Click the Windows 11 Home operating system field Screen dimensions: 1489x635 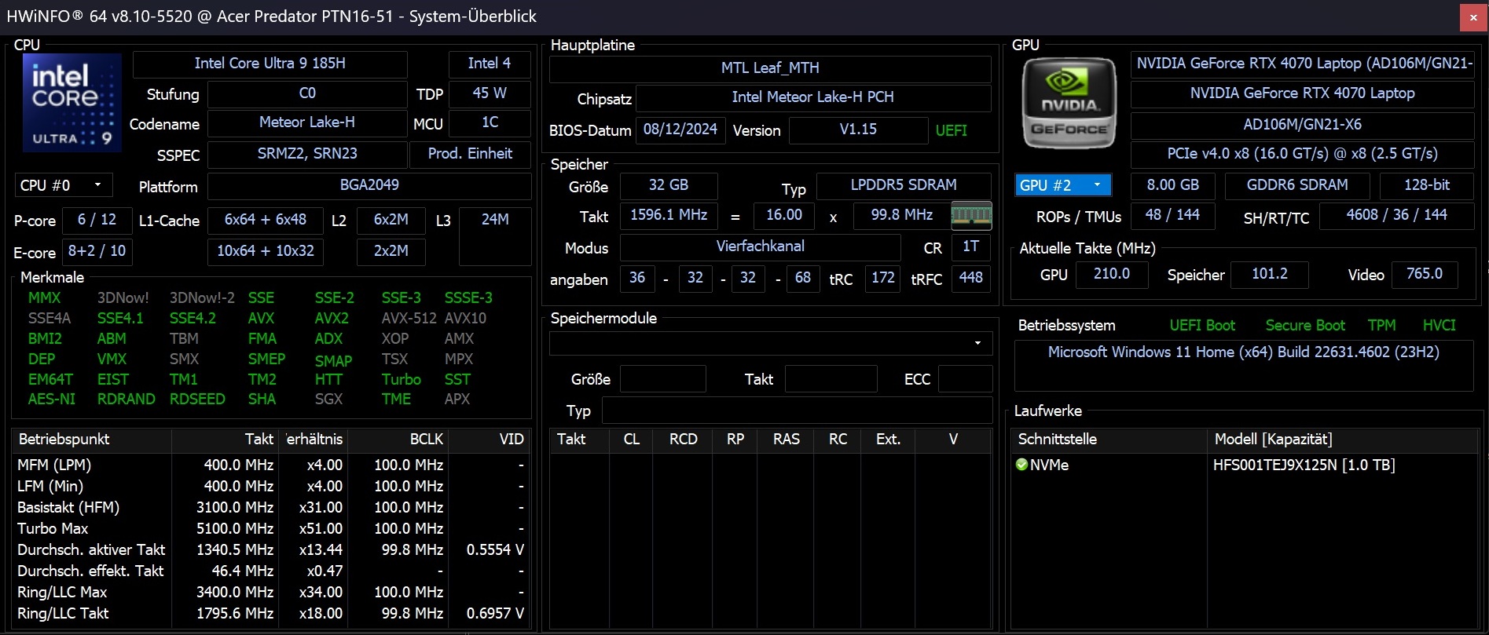click(x=1243, y=352)
